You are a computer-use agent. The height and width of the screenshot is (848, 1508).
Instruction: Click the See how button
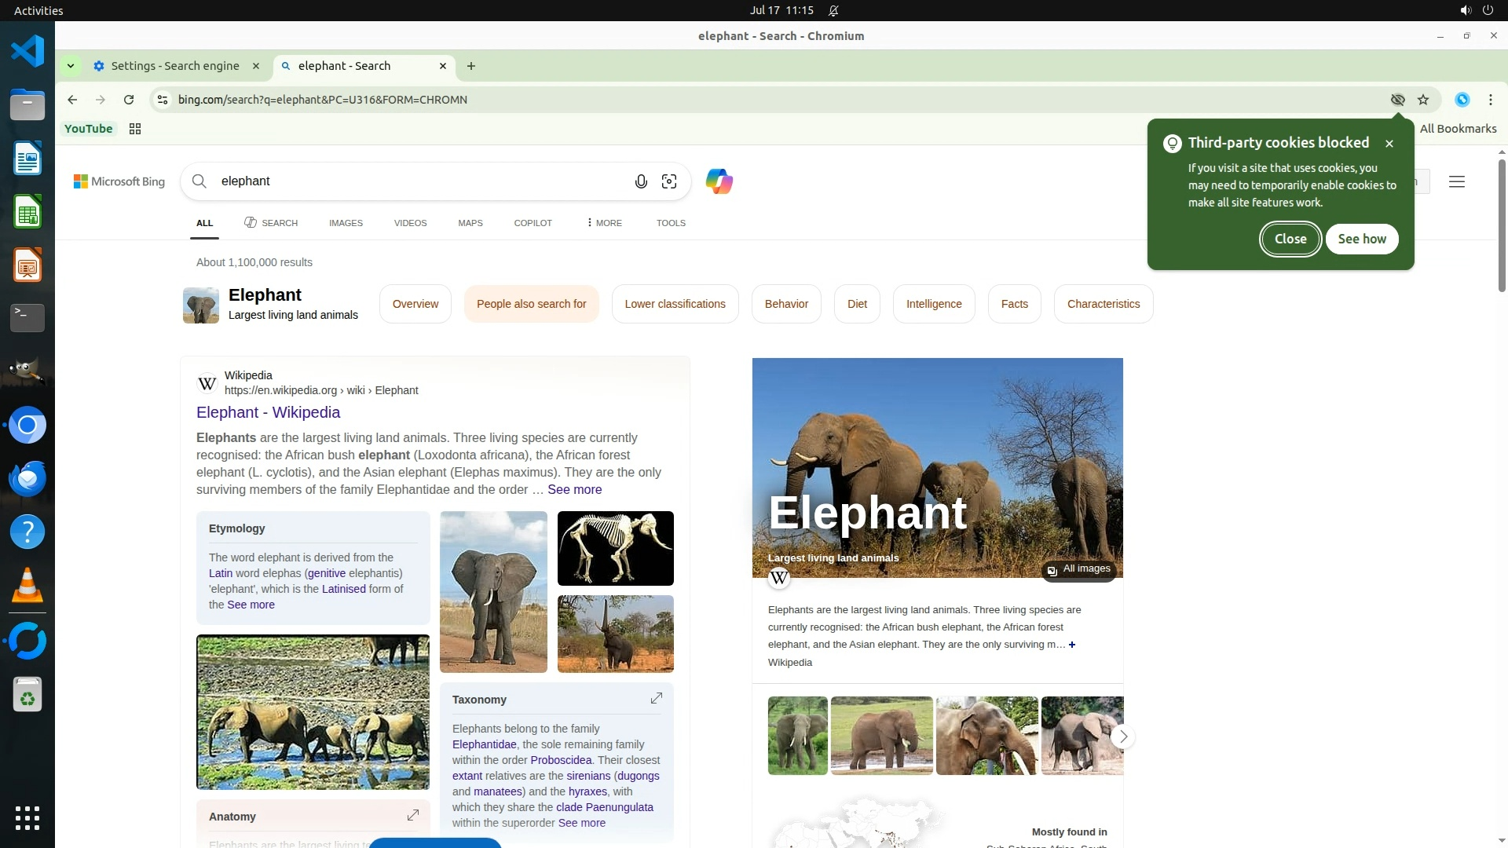click(1361, 239)
